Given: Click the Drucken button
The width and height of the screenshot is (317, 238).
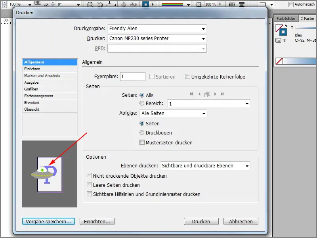Looking at the screenshot, I should pyautogui.click(x=201, y=221).
